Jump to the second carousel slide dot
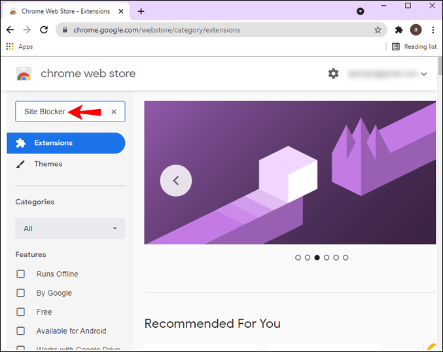443x352 pixels. [308, 257]
